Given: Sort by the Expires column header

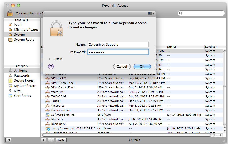Looking at the screenshot, I should click(185, 47).
